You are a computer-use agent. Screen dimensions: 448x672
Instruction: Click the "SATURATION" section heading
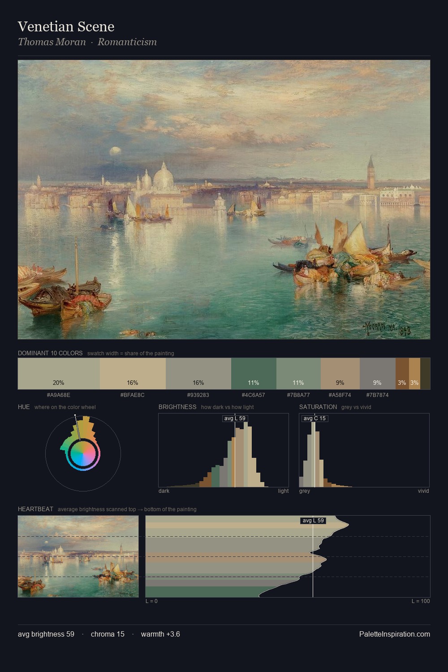pyautogui.click(x=318, y=407)
